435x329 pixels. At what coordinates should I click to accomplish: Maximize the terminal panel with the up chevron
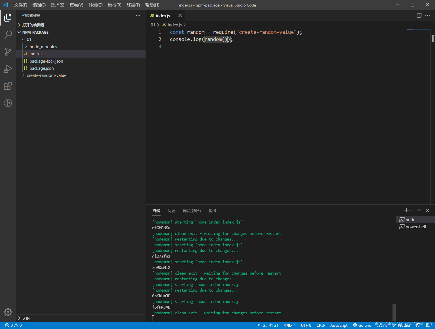tap(419, 210)
